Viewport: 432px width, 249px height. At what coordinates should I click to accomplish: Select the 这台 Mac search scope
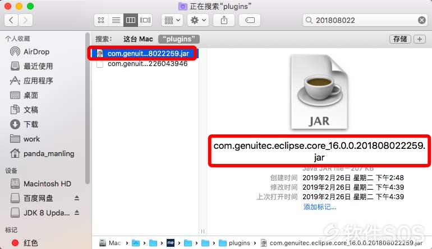point(138,39)
